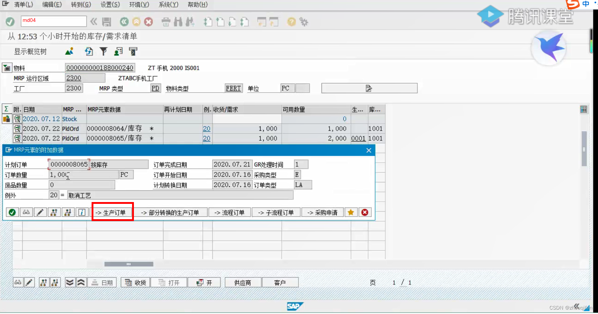Viewport: 598px width, 314px height.
Task: Open the 系统(Y) menu
Action: (x=168, y=5)
